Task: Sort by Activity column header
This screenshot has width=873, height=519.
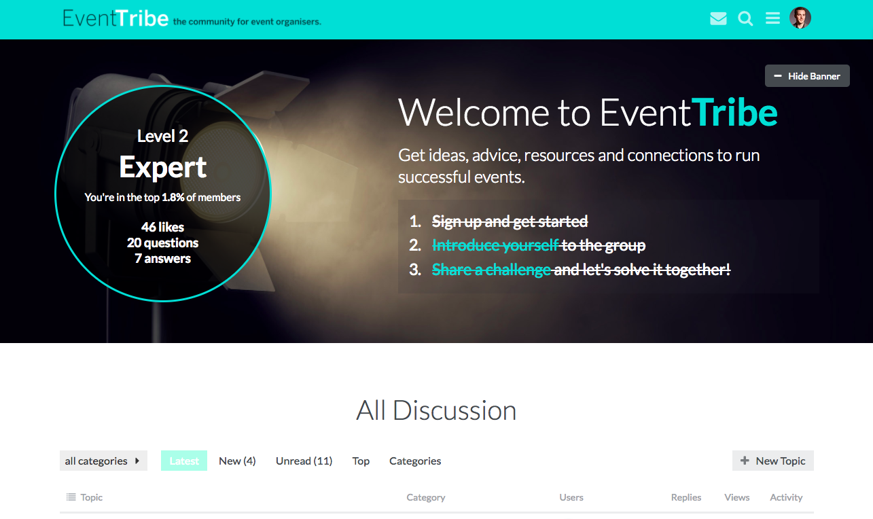Action: [x=786, y=497]
